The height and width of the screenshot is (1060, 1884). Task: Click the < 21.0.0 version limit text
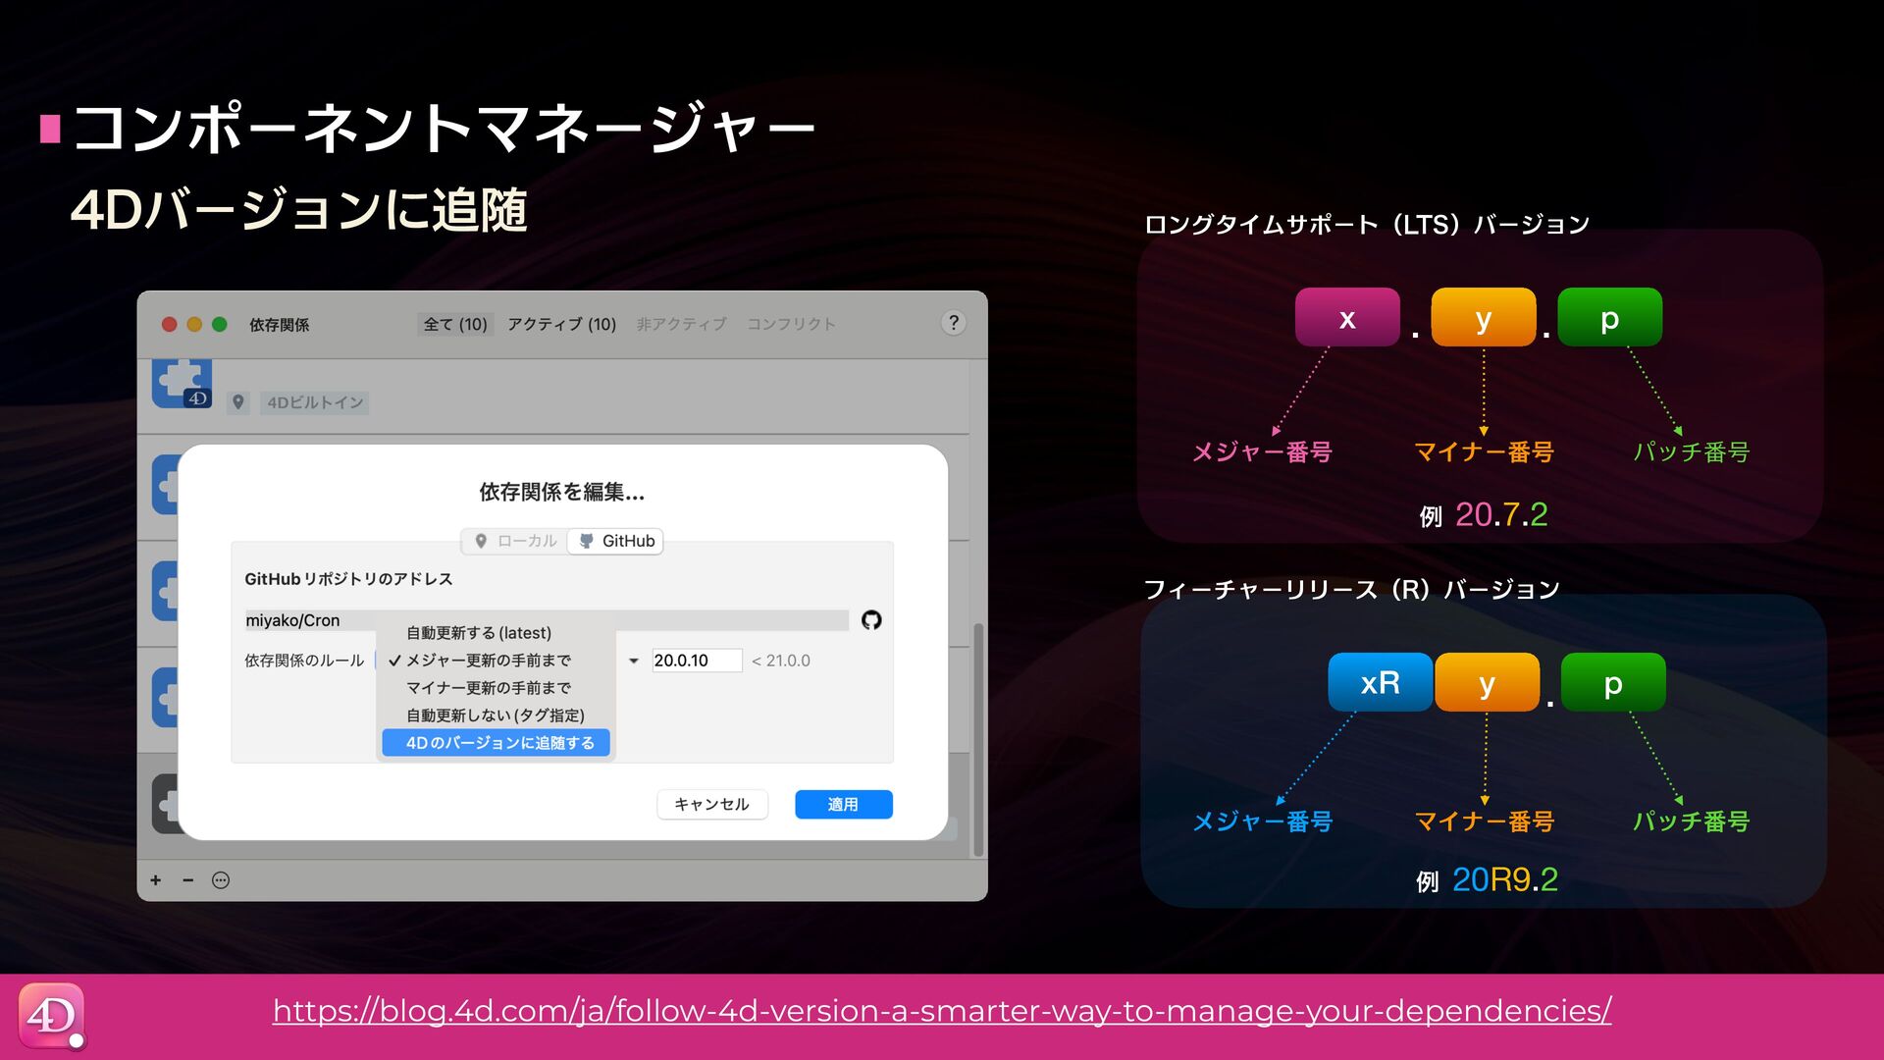(781, 661)
